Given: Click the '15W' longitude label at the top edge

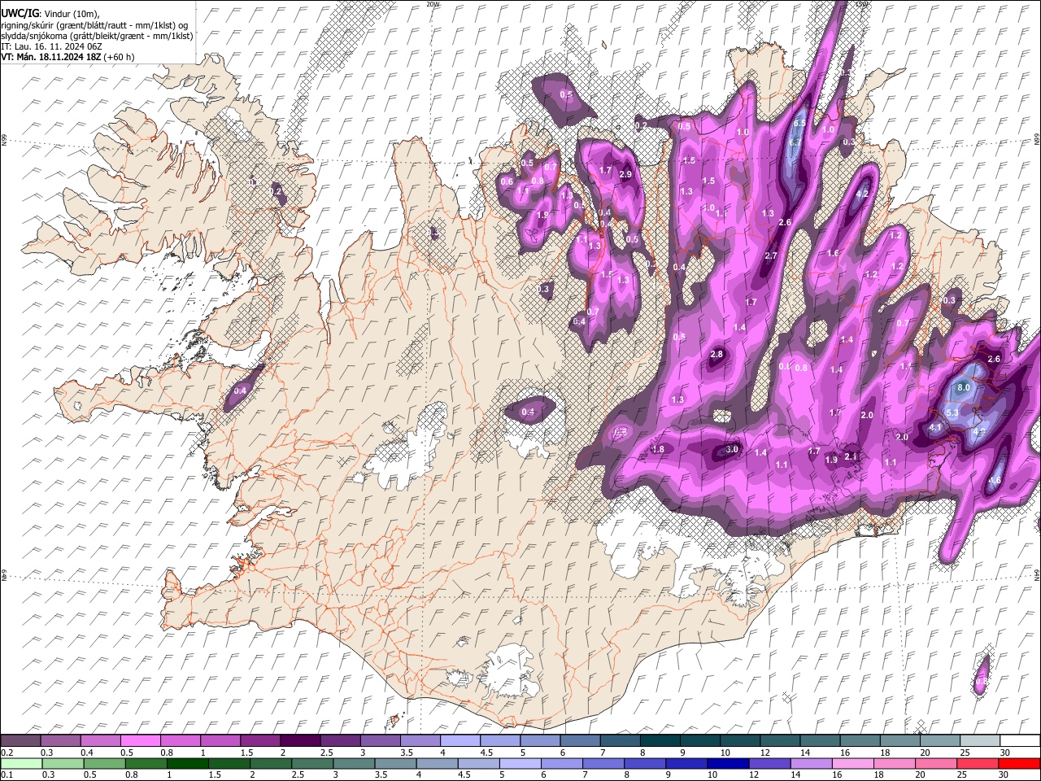Looking at the screenshot, I should click(x=862, y=4).
